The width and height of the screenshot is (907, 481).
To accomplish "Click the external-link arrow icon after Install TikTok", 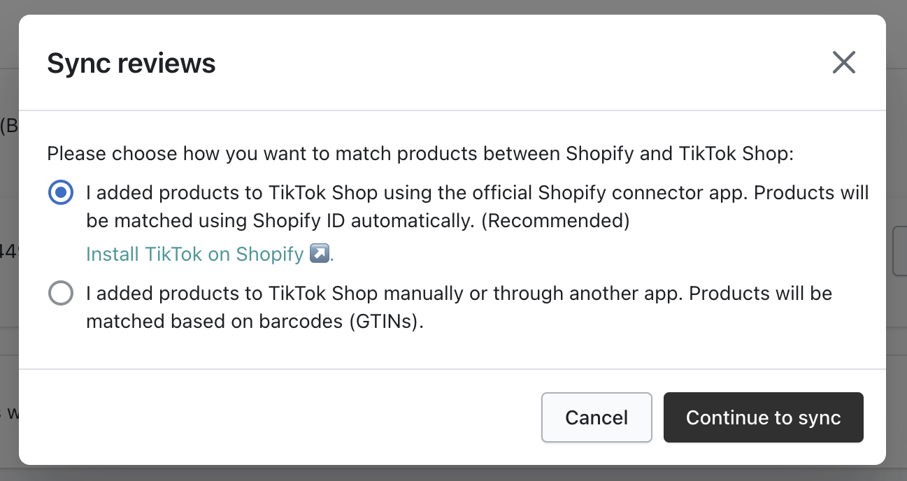I will pos(319,254).
